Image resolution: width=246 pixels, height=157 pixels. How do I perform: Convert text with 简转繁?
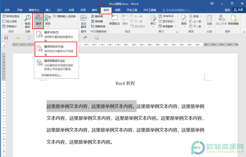[x=97, y=21]
